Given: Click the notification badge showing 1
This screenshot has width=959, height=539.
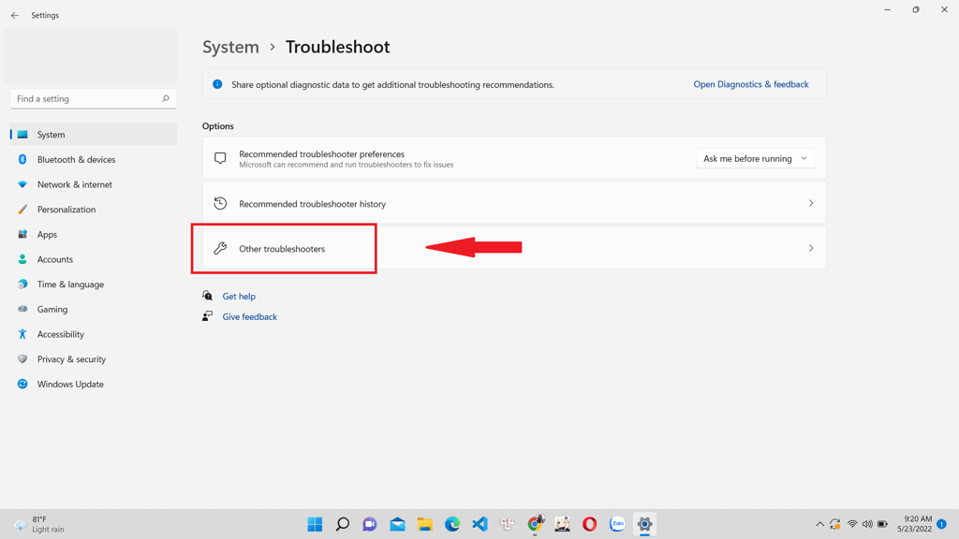Looking at the screenshot, I should (942, 524).
